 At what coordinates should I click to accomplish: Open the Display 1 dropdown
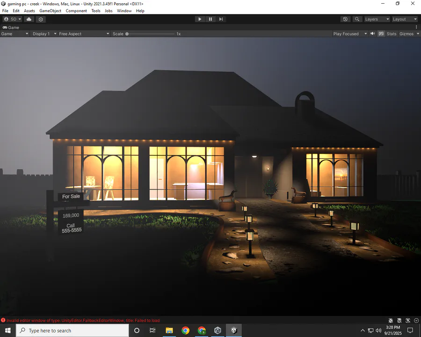(44, 34)
